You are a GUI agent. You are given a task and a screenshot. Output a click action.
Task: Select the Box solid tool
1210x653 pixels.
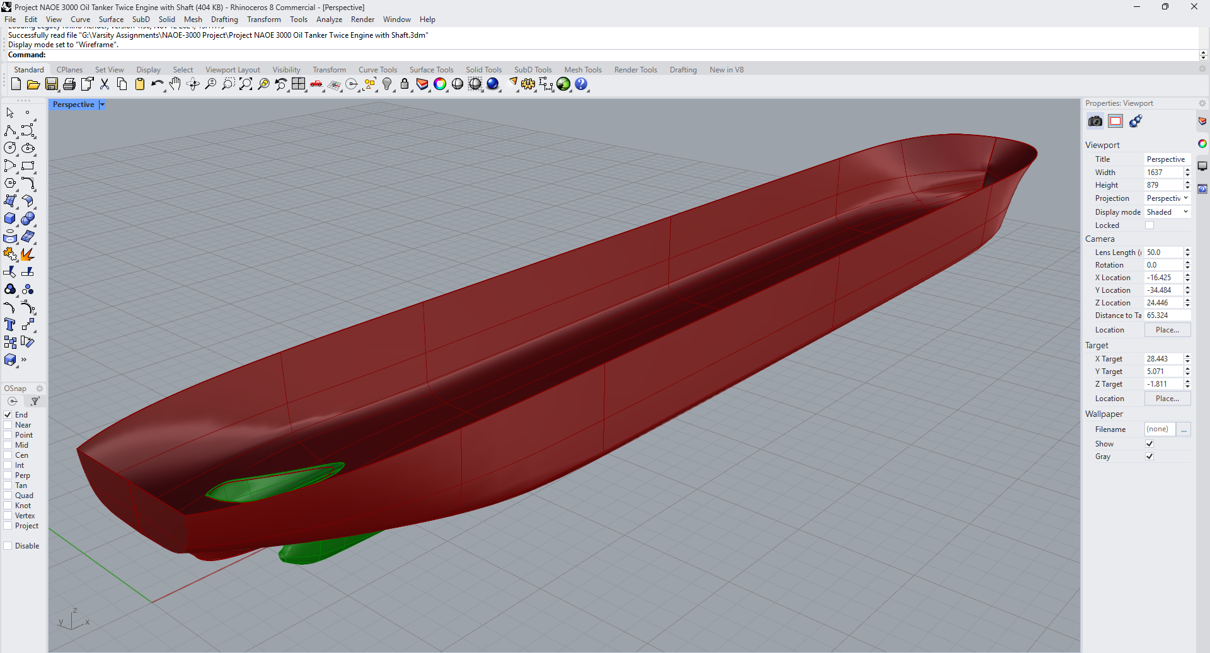(x=10, y=219)
